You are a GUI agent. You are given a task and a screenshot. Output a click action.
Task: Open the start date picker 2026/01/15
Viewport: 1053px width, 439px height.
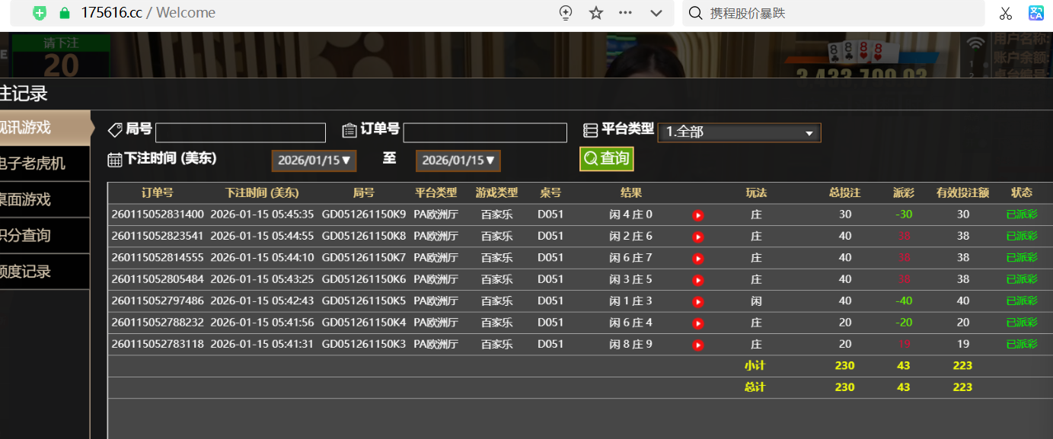pos(311,161)
